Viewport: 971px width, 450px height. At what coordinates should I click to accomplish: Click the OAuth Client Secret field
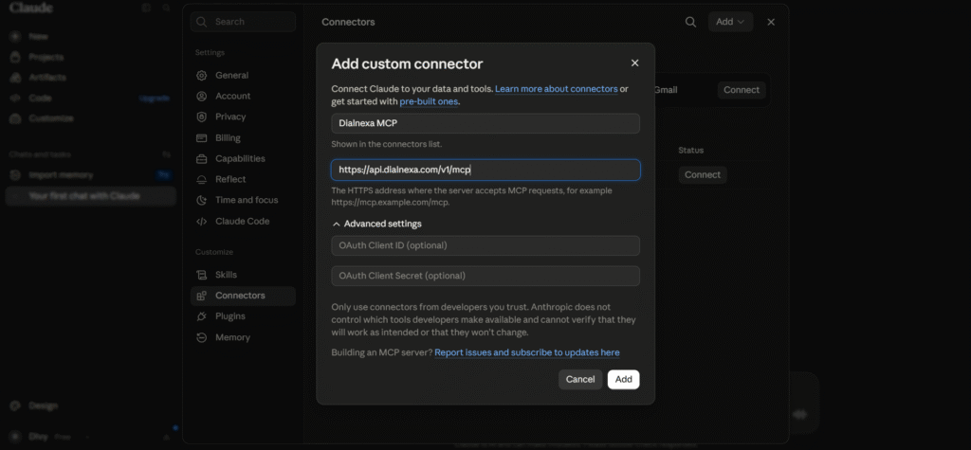point(485,276)
